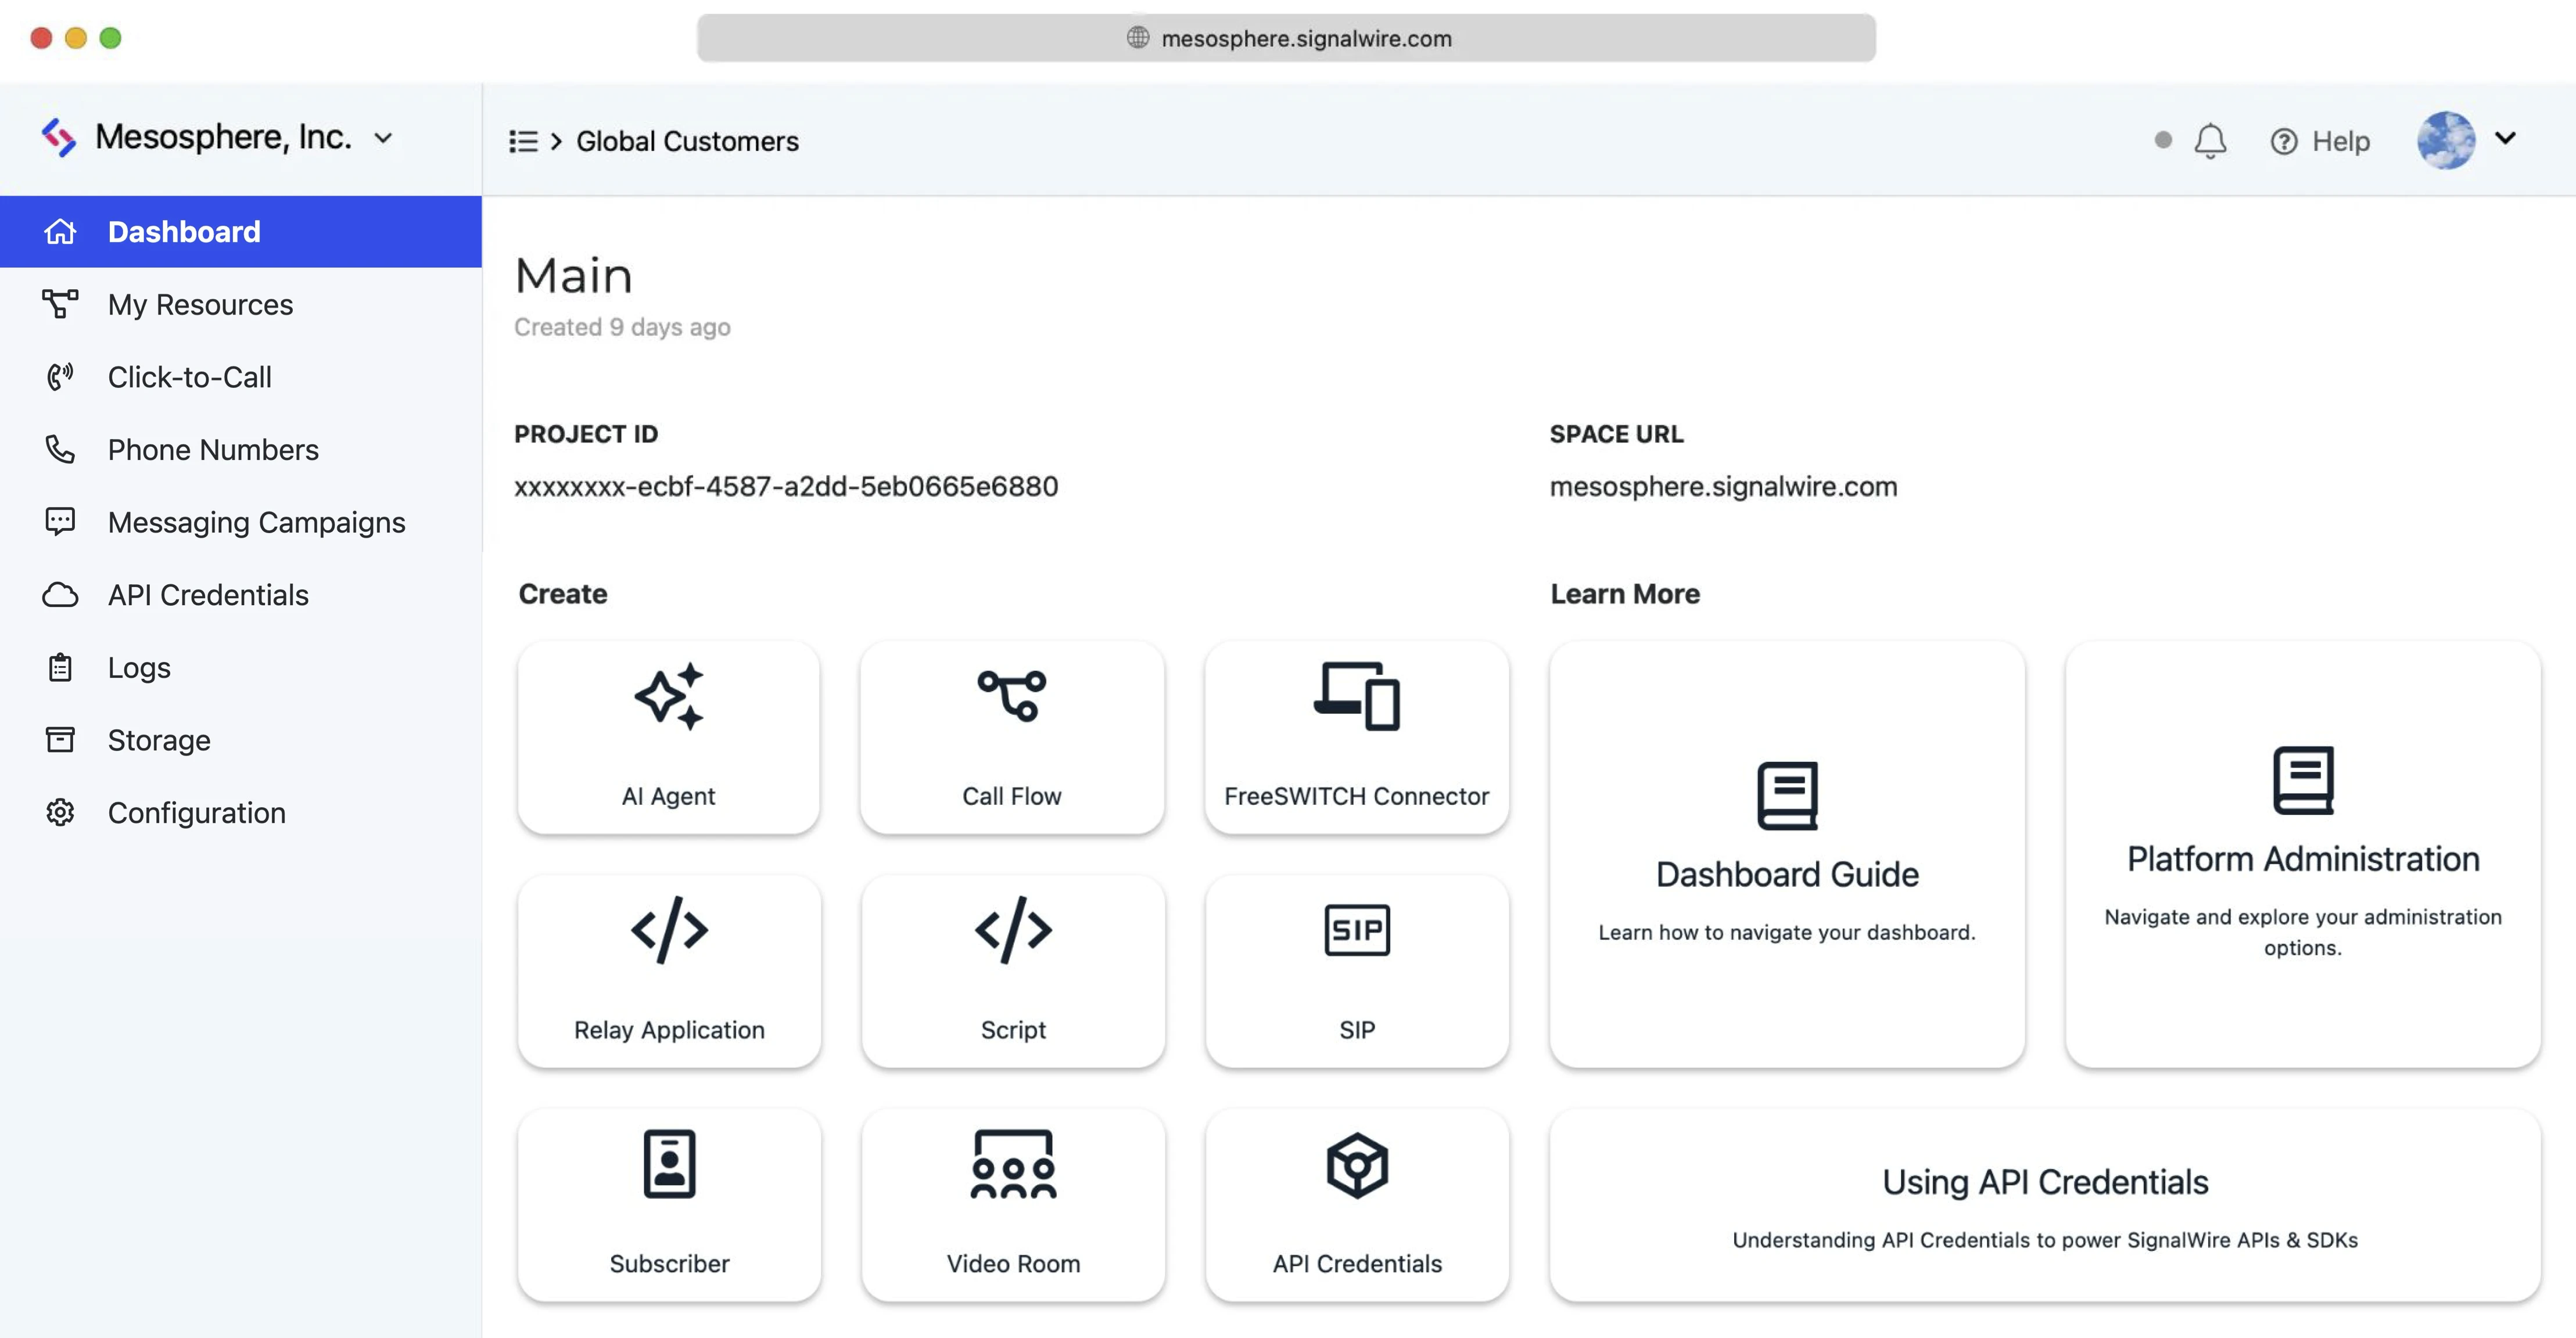Screen dimensions: 2576x1338
Task: Switch to the Logs section
Action: click(138, 667)
